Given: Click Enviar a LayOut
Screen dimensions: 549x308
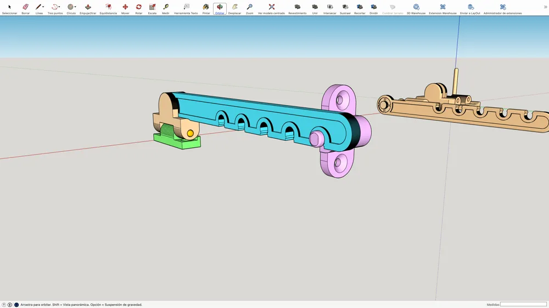Looking at the screenshot, I should [x=470, y=8].
